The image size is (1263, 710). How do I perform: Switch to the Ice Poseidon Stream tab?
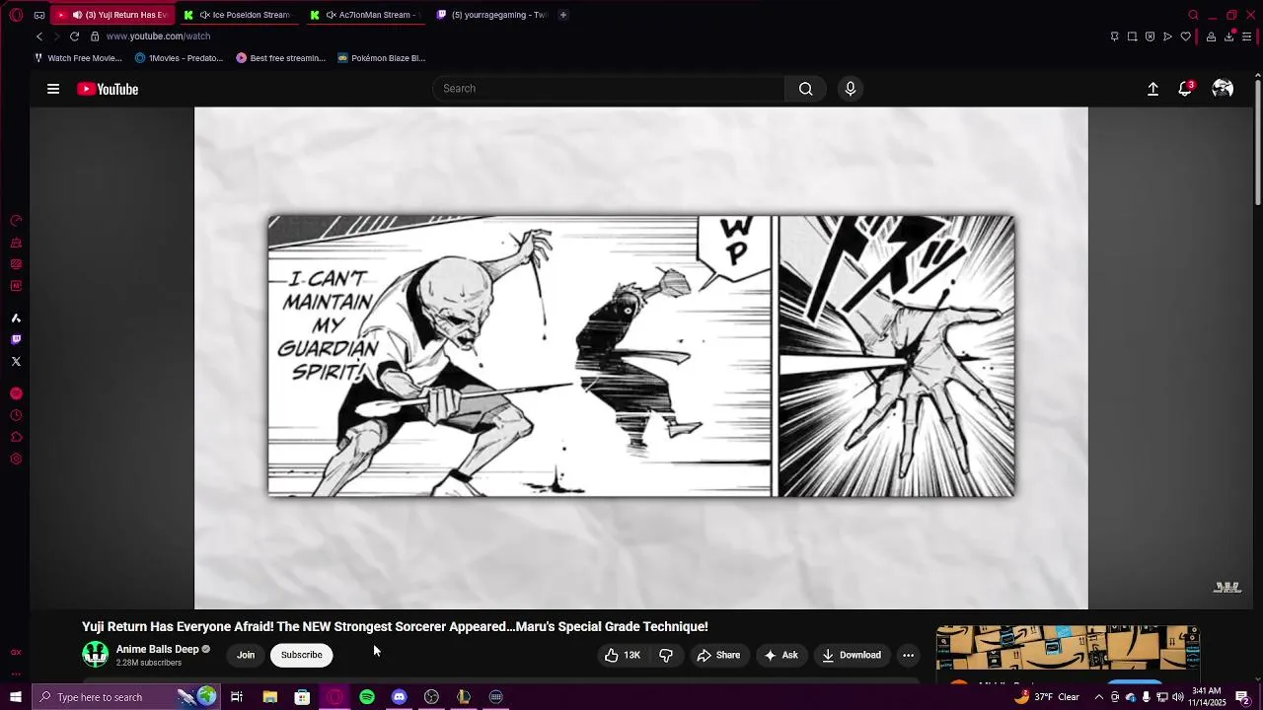[x=240, y=15]
